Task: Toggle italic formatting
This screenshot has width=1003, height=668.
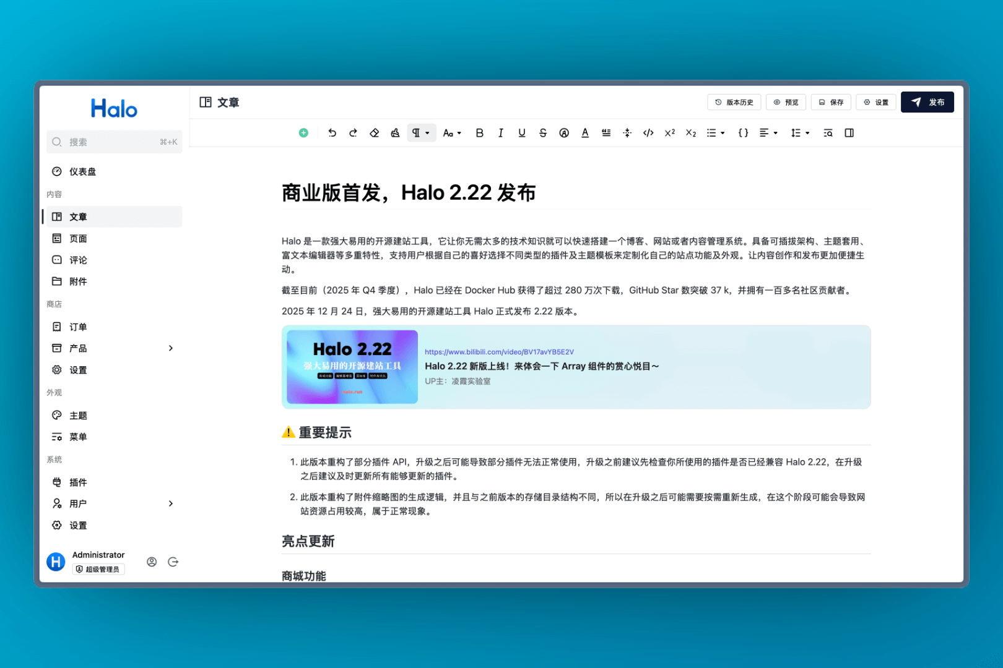Action: tap(500, 133)
